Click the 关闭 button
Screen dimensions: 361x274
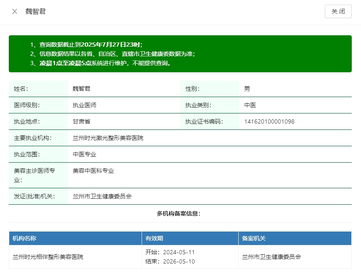tap(338, 11)
